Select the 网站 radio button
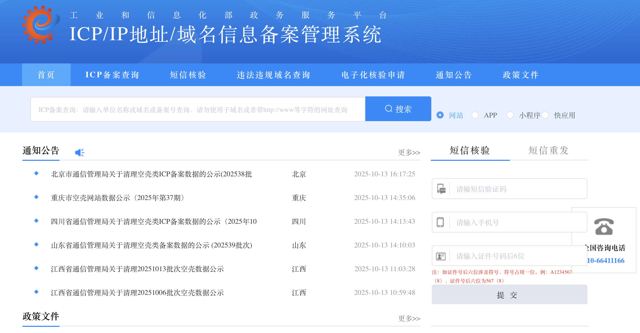640x333 pixels. [x=440, y=115]
